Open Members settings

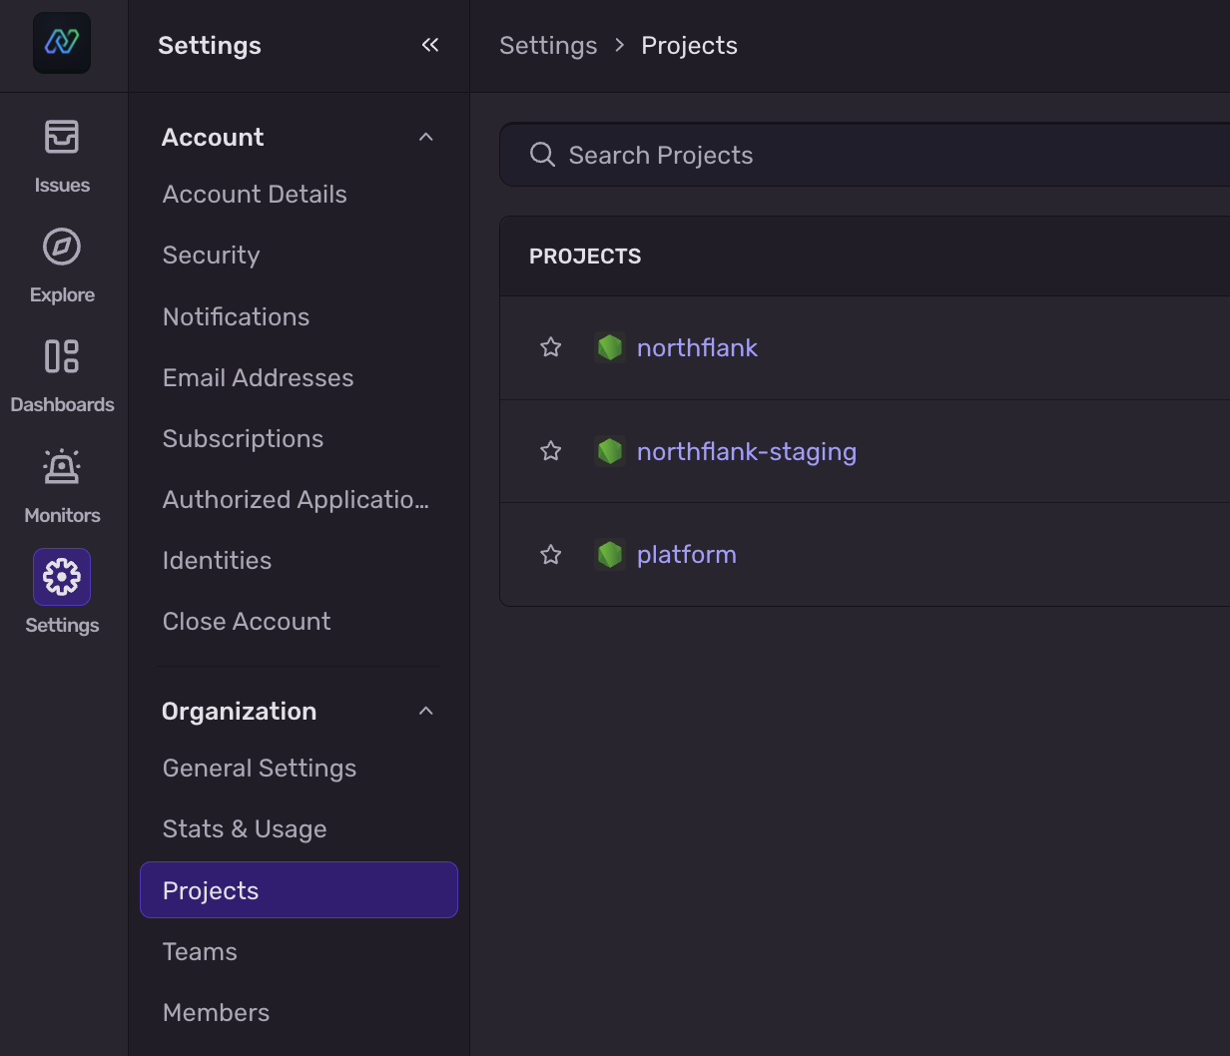point(216,1012)
